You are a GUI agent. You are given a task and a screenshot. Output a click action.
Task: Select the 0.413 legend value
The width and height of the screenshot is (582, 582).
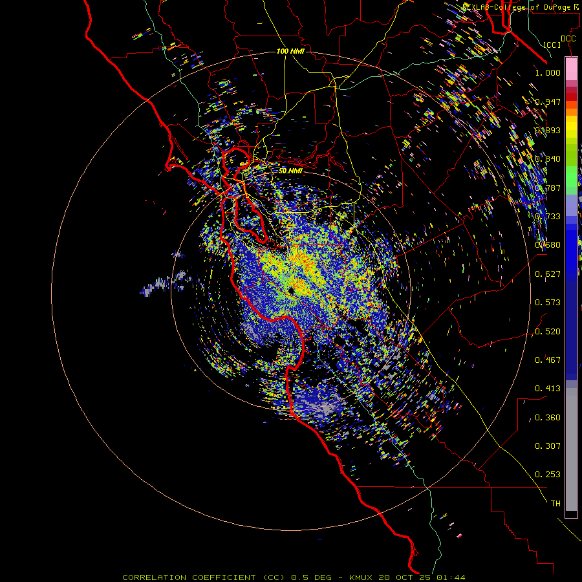[548, 389]
